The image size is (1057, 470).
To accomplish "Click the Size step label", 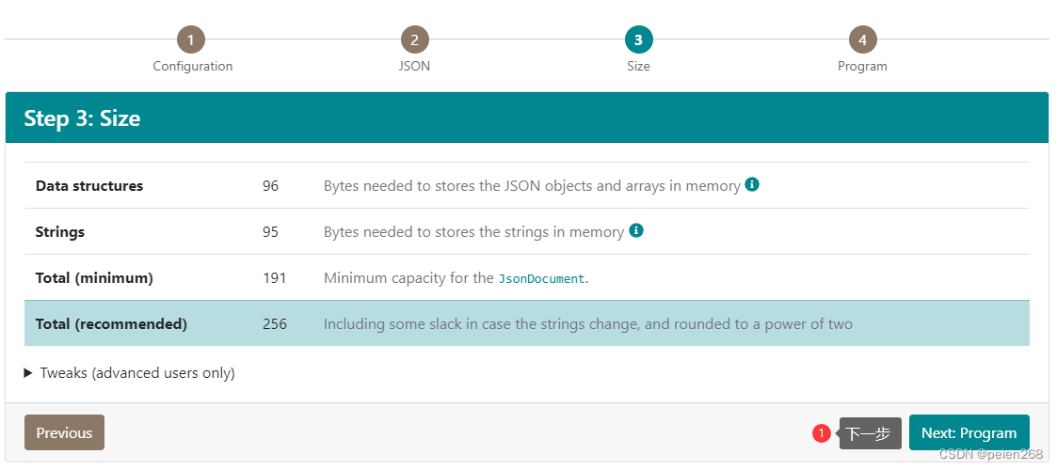I will click(x=638, y=66).
